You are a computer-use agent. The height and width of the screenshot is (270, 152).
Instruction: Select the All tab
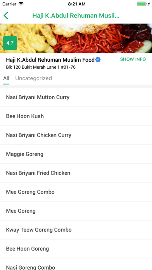6,78
